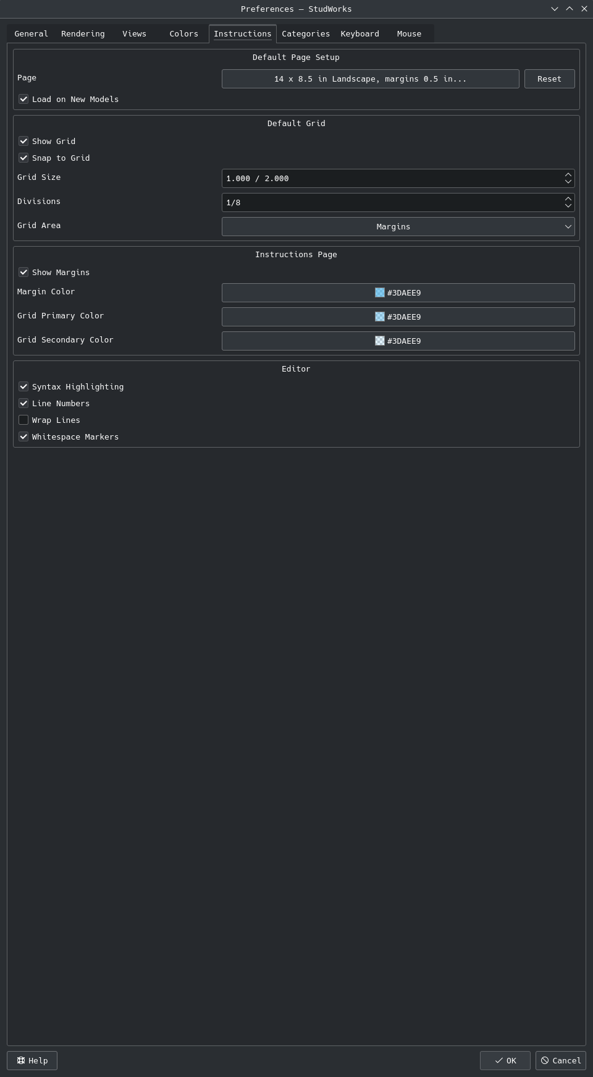Increase Grid Size with up arrow

pyautogui.click(x=568, y=174)
